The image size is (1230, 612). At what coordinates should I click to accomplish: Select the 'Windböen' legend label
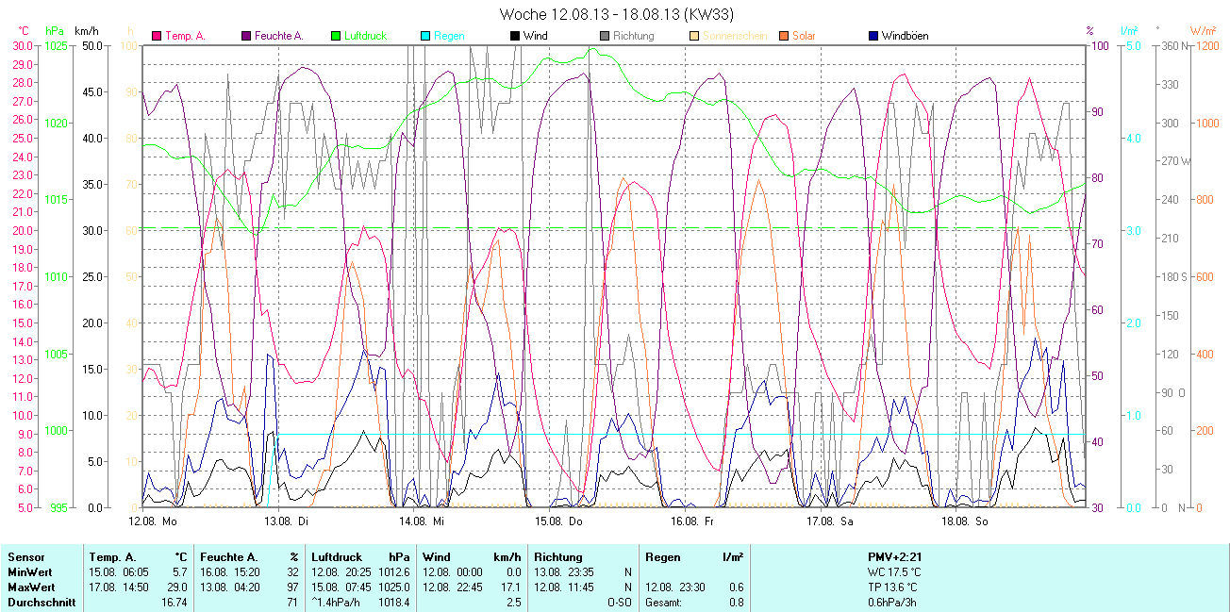pos(905,36)
